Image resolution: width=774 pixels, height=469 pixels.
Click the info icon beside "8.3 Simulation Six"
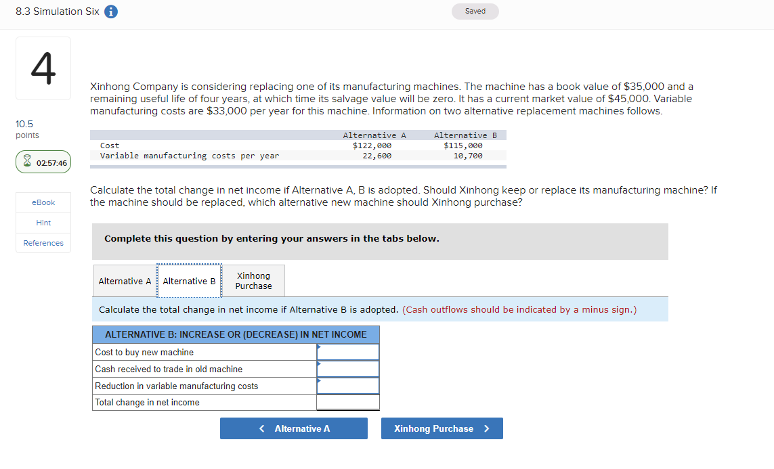click(x=110, y=12)
